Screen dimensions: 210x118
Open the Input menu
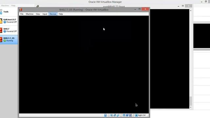click(x=45, y=14)
